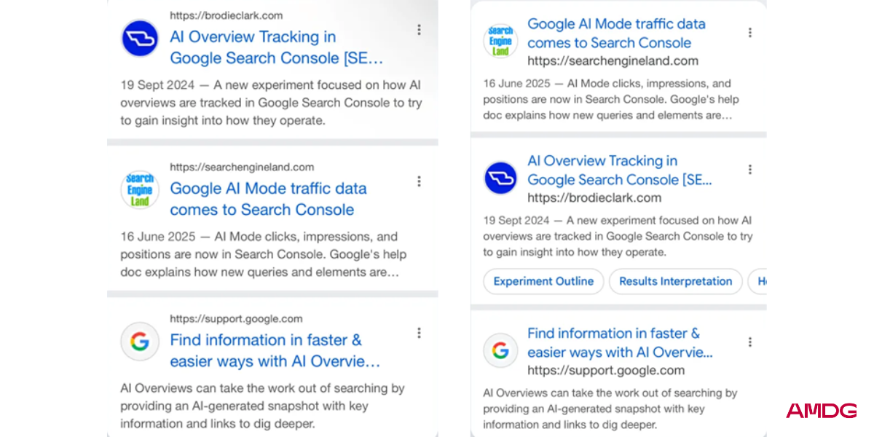Click the brodieclark favicon in left panel
Image resolution: width=874 pixels, height=437 pixels.
pos(140,39)
